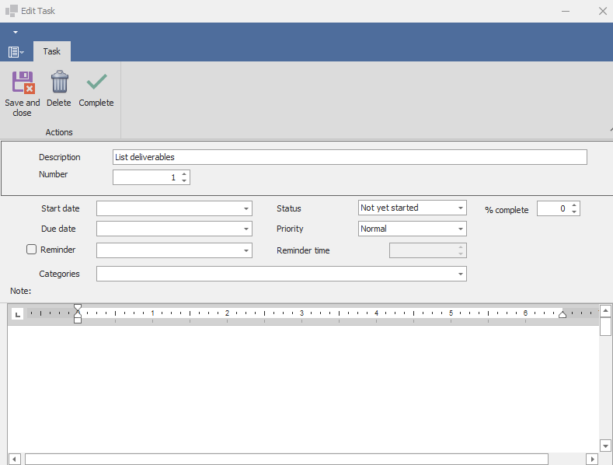
Task: Click the note editor's scroll down arrow
Action: point(605,446)
